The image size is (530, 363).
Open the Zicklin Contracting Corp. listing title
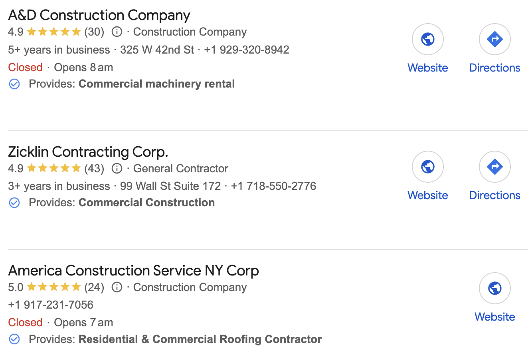[x=88, y=152]
